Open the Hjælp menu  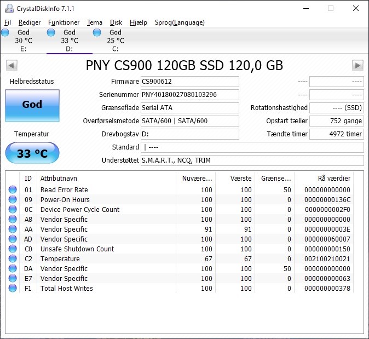click(139, 22)
